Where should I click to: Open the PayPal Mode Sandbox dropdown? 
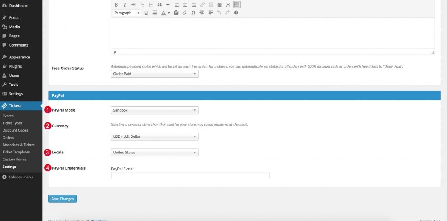point(155,110)
